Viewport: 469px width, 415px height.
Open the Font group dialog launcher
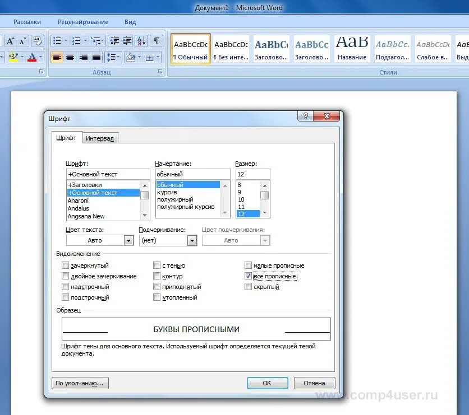click(x=42, y=72)
